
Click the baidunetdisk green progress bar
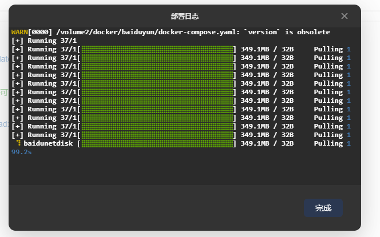click(157, 143)
